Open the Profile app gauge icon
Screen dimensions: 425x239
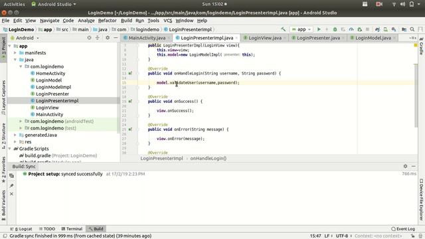coord(351,29)
